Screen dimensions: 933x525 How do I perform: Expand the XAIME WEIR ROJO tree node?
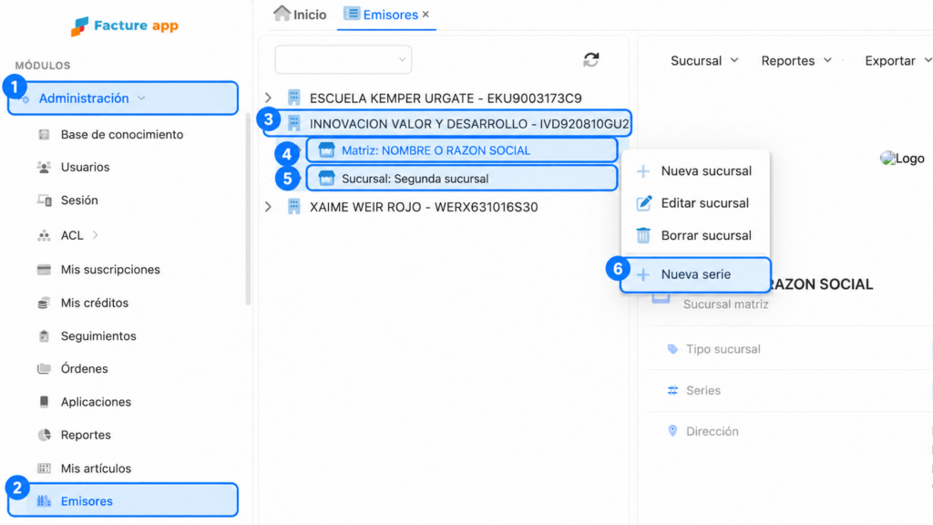point(269,207)
